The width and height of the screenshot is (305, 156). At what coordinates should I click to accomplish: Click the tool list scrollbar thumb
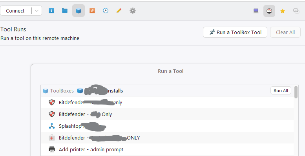point(296,92)
